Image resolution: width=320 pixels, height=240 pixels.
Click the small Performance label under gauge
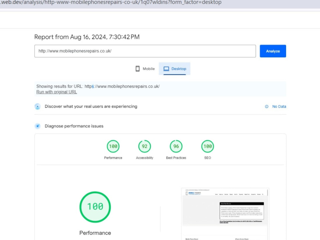[113, 158]
